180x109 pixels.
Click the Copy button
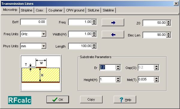91,99
